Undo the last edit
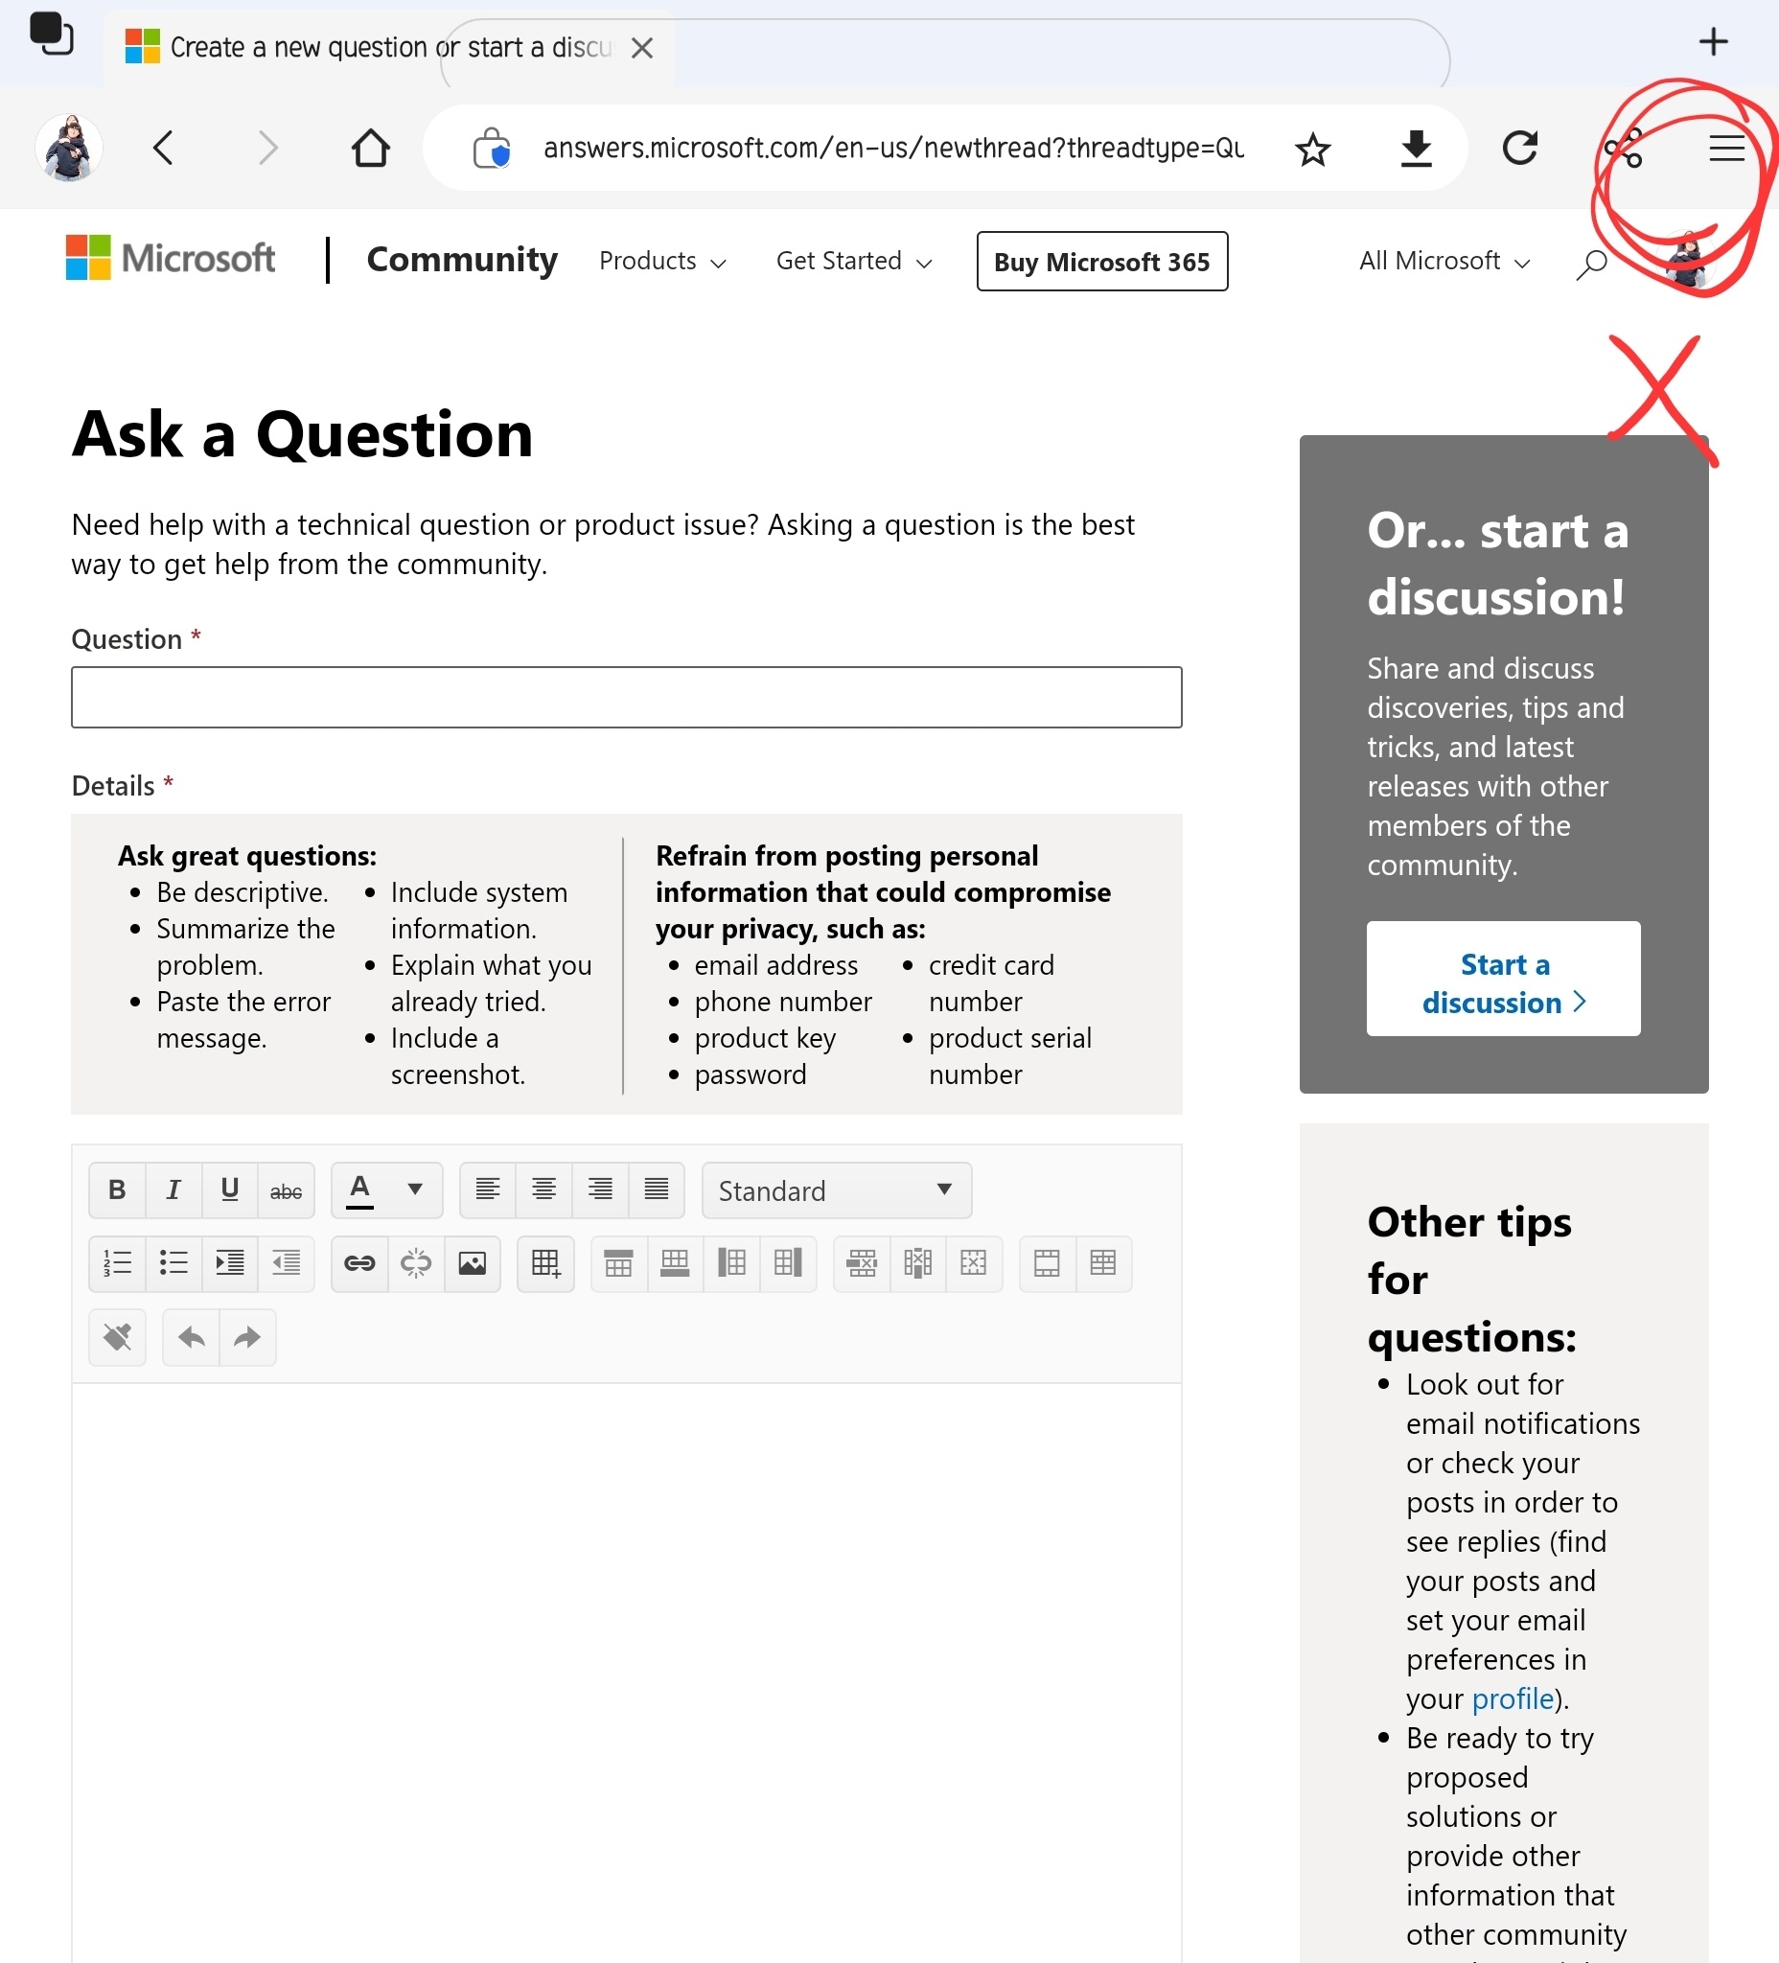The height and width of the screenshot is (1963, 1779). tap(191, 1338)
